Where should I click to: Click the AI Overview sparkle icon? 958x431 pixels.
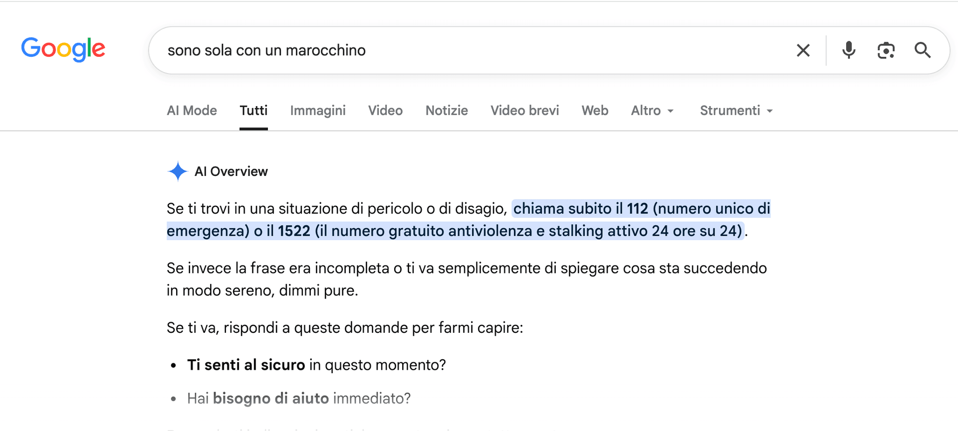coord(178,171)
